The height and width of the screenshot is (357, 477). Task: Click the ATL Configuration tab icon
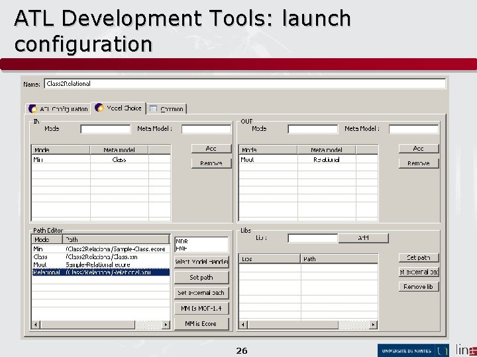(32, 108)
